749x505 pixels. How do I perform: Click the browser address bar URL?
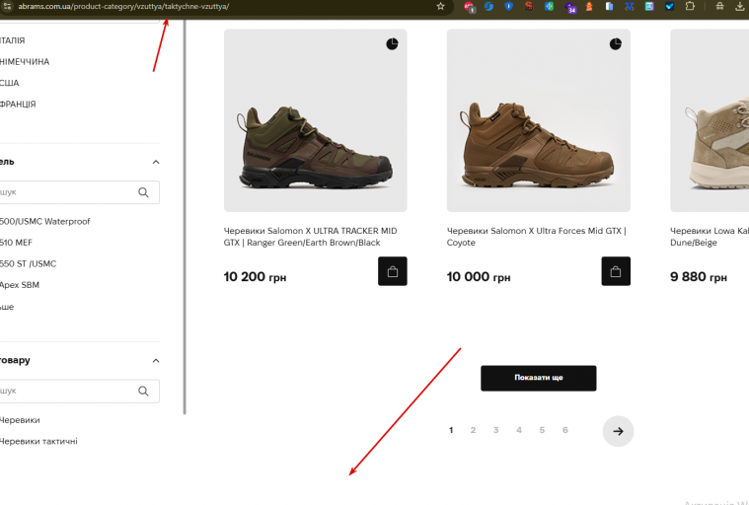(x=123, y=6)
